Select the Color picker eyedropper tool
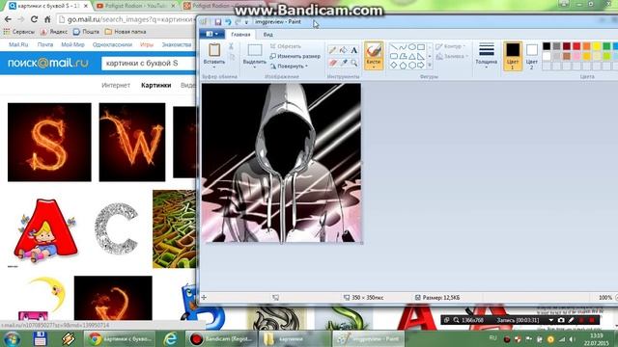Viewport: 618px width, 347px height. pos(344,62)
